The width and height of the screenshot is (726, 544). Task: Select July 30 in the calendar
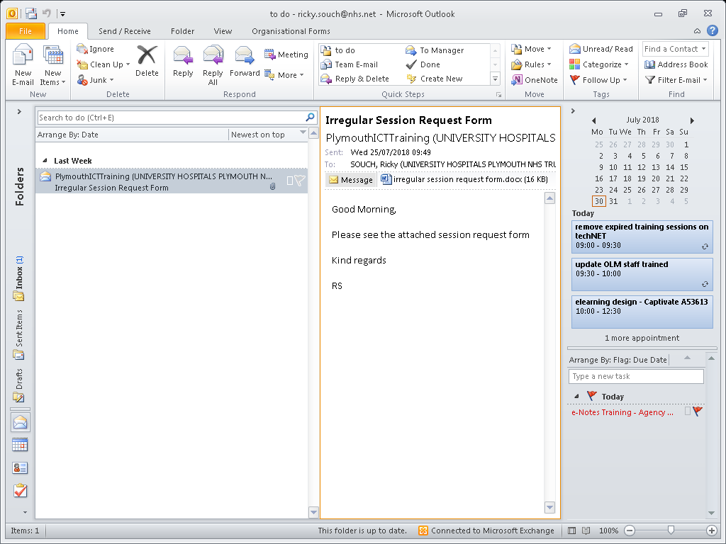click(x=598, y=201)
